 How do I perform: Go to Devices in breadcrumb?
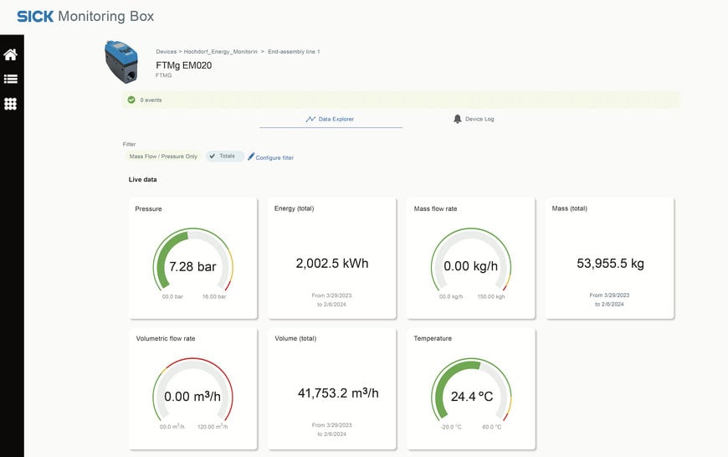pos(167,52)
